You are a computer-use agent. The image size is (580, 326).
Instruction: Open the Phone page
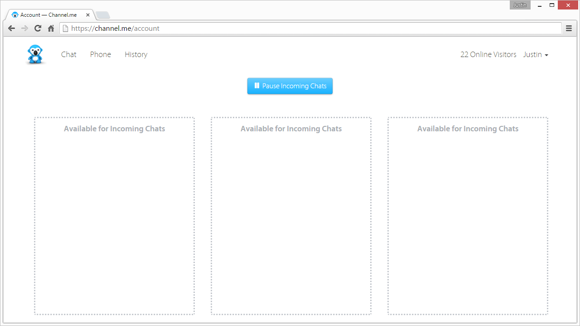point(101,54)
